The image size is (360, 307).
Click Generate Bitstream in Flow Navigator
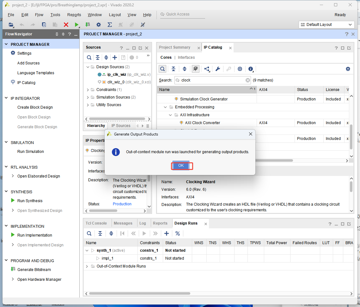(x=34, y=270)
